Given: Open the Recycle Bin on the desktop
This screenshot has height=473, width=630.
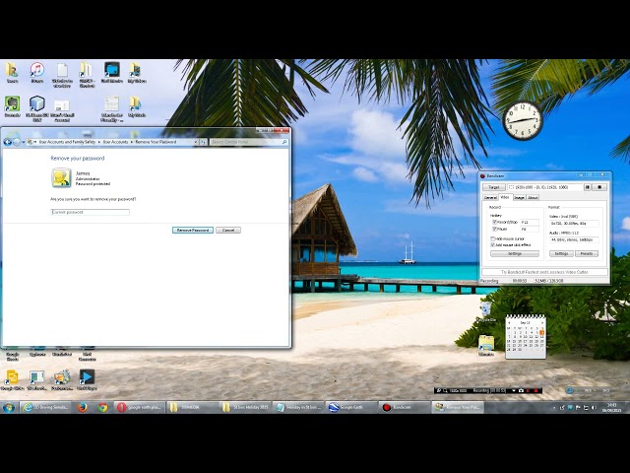Looking at the screenshot, I should point(485,311).
